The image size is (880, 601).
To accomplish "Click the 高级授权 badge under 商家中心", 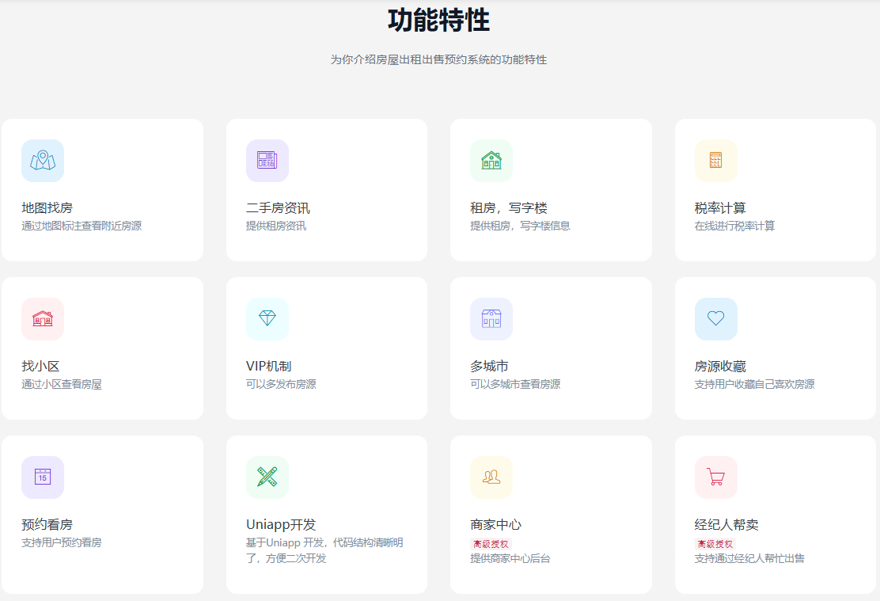I will [x=491, y=544].
